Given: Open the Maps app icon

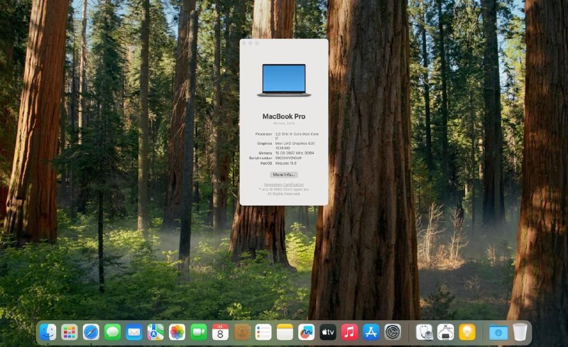Looking at the screenshot, I should click(155, 332).
